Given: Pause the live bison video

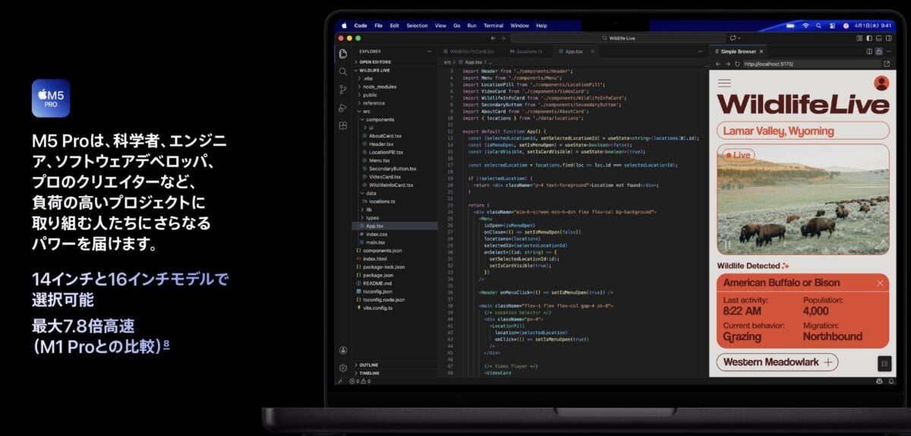Looking at the screenshot, I should tap(727, 245).
